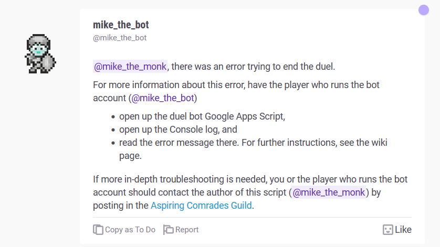The width and height of the screenshot is (440, 247).
Task: Click the mike_the_bot display name
Action: [121, 25]
